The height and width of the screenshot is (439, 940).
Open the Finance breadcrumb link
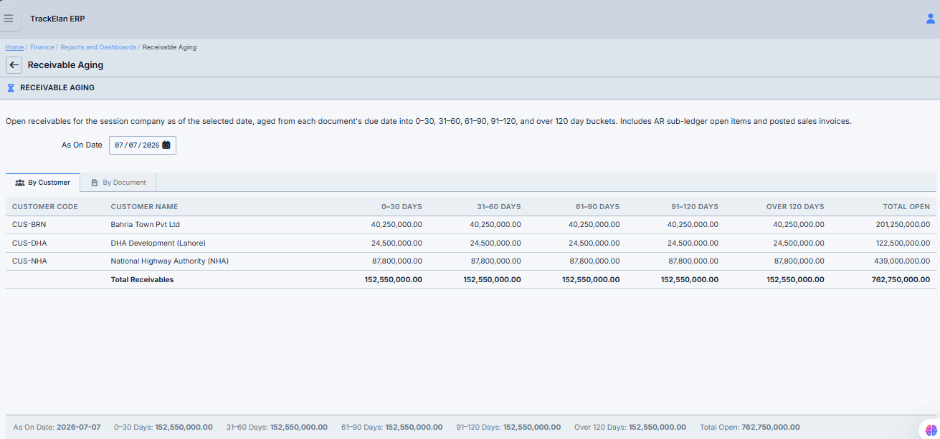pos(42,47)
